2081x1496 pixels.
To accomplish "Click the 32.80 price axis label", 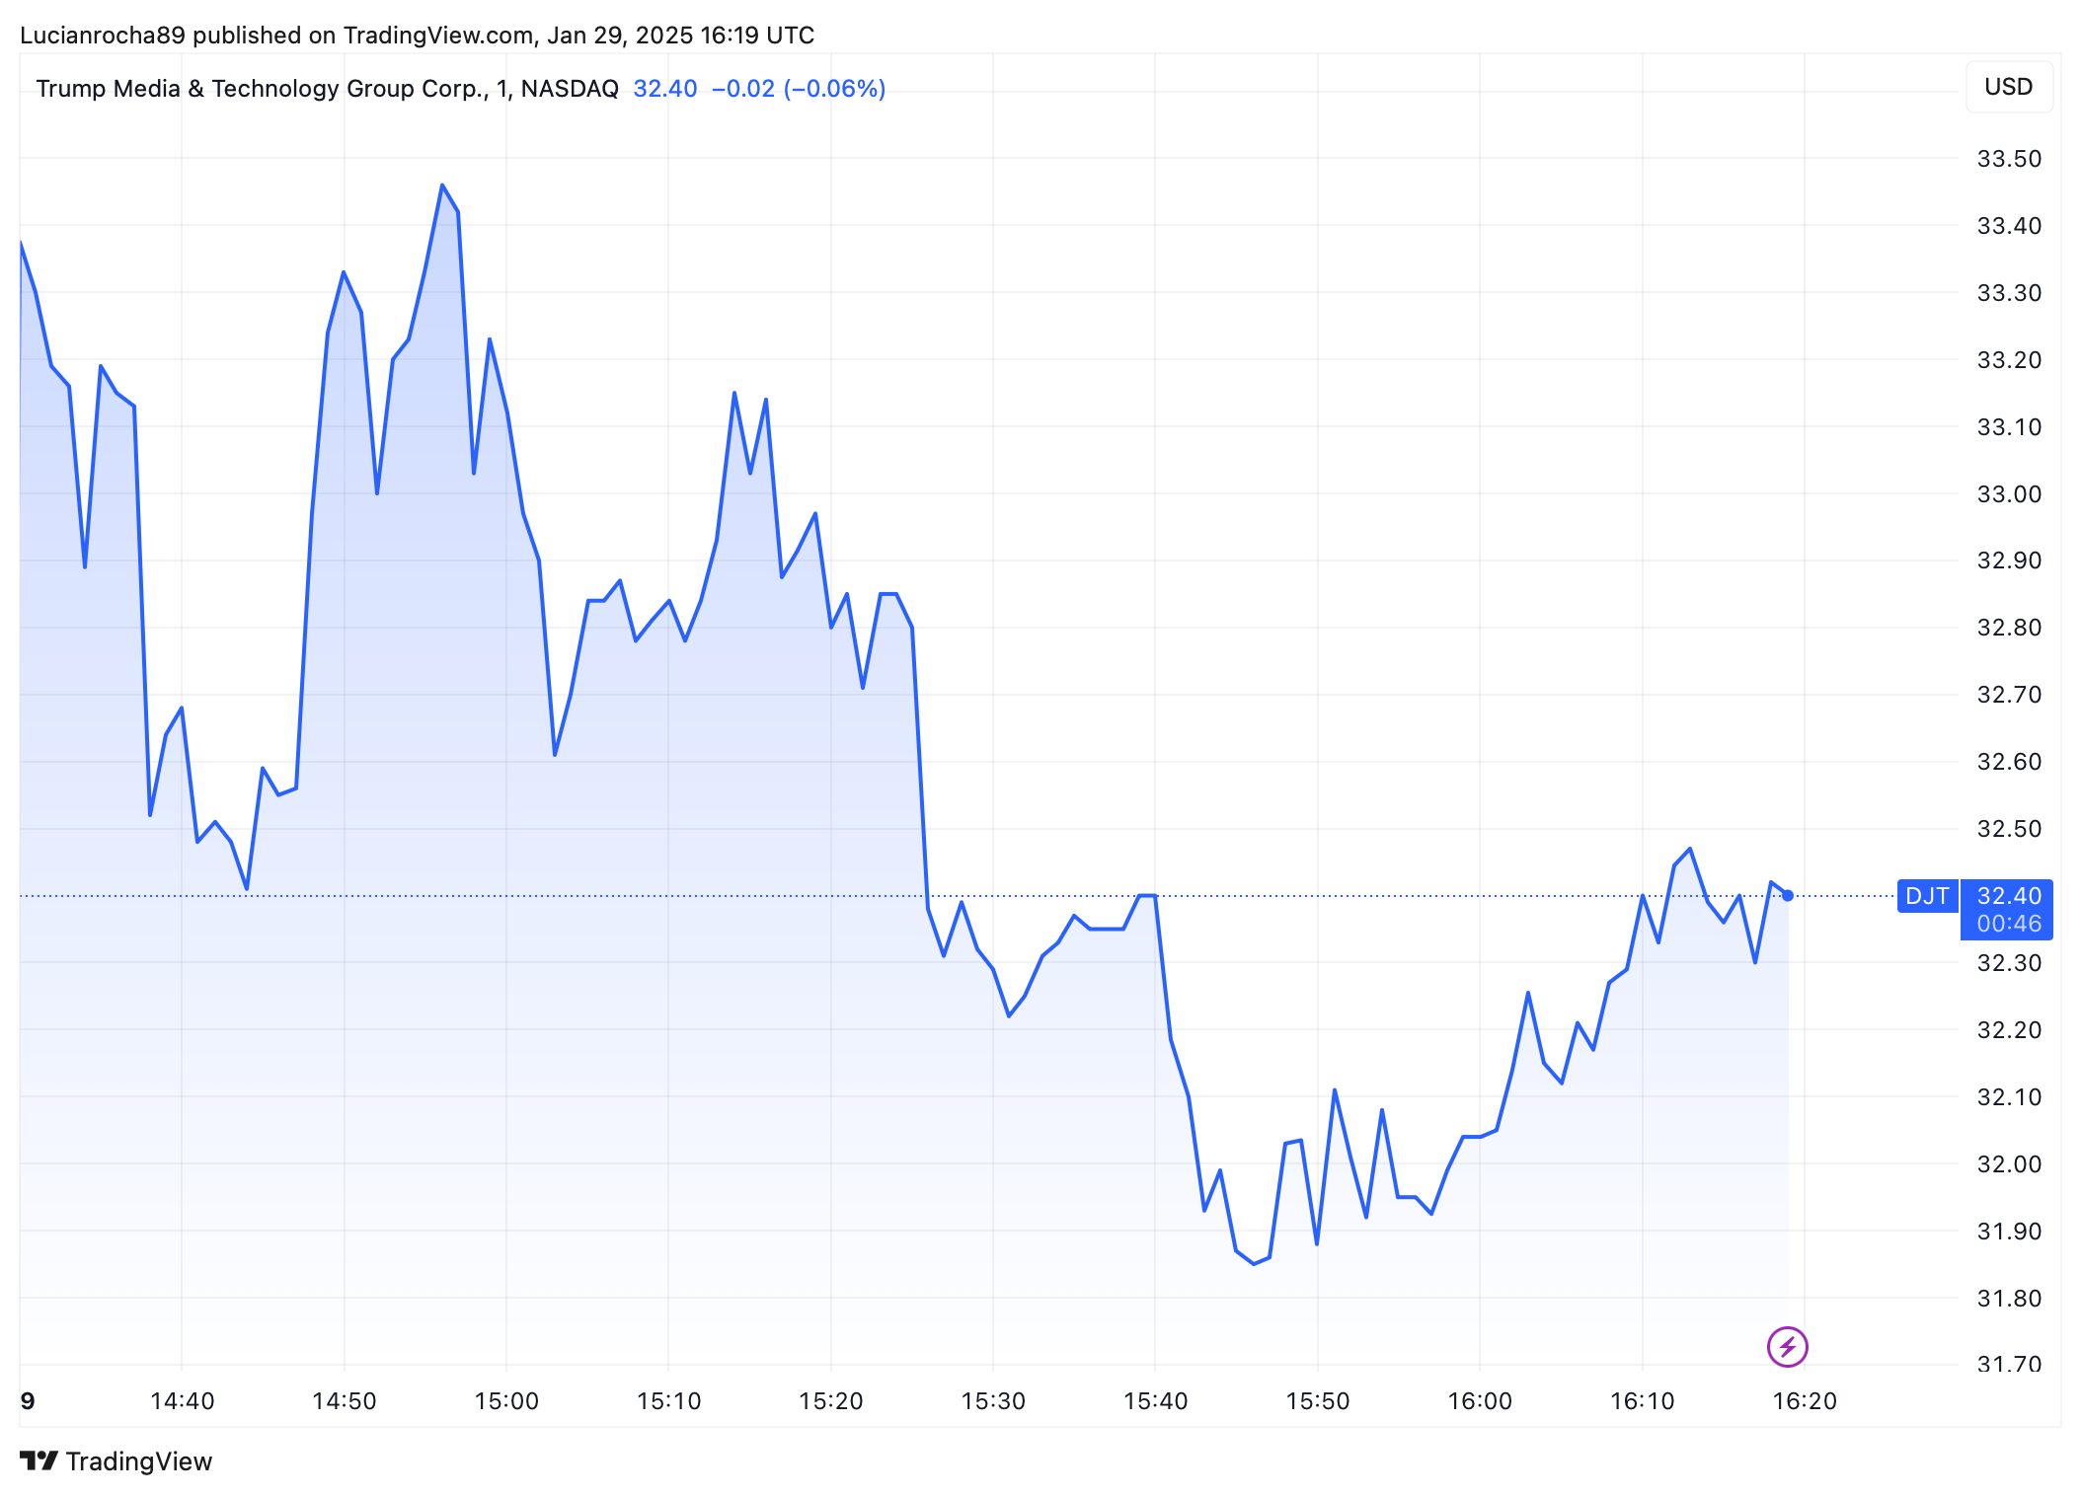I will click(x=2009, y=628).
